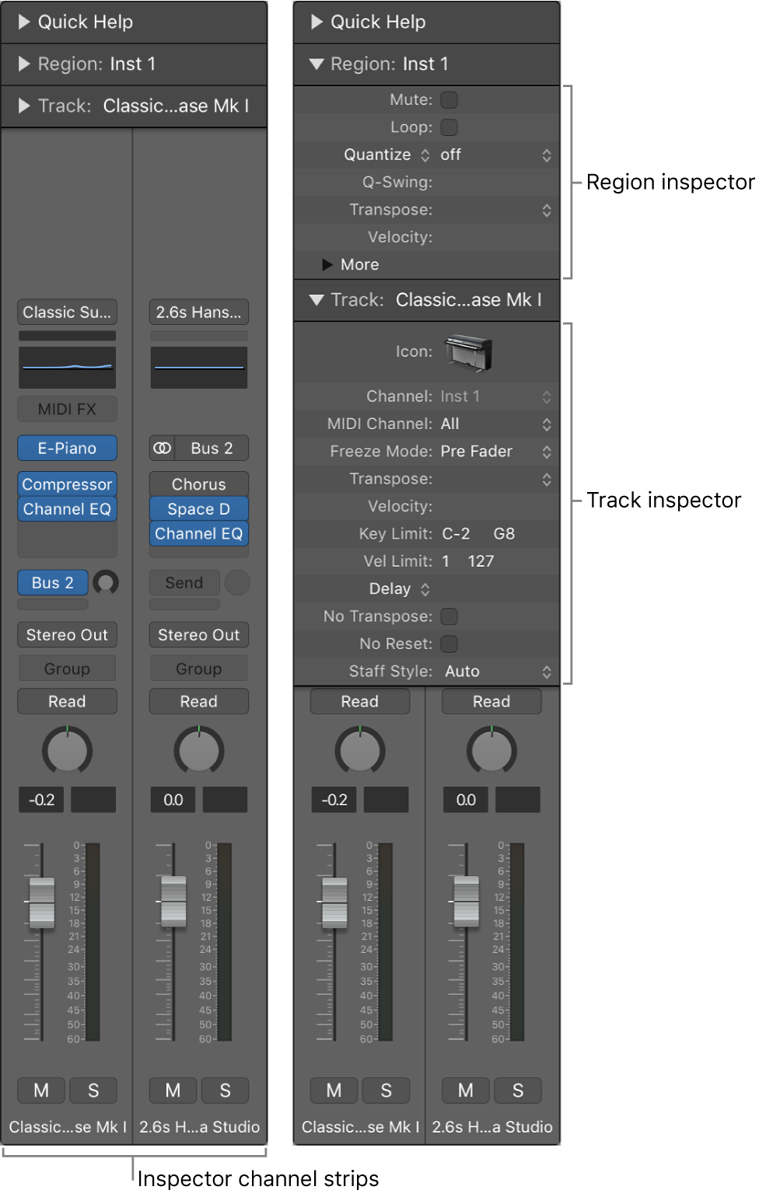The image size is (759, 1197).
Task: Click the EQ thumbnail on 2.6s Hans strip
Action: (x=199, y=367)
